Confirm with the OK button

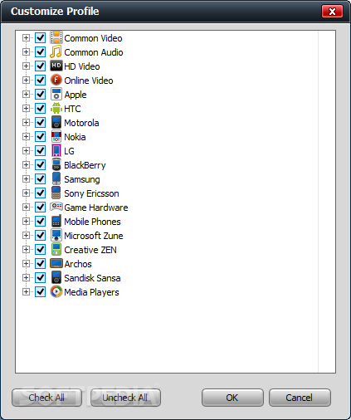pyautogui.click(x=232, y=398)
